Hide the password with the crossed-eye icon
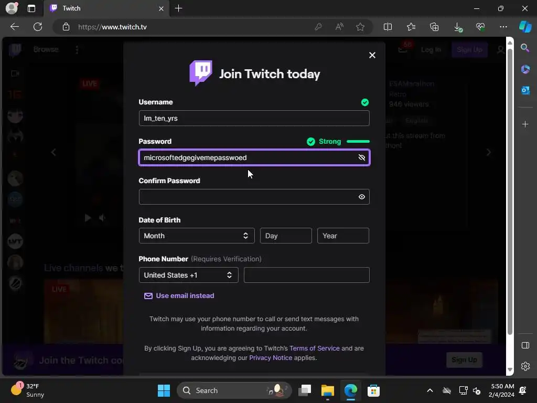Image resolution: width=537 pixels, height=403 pixels. [361, 157]
